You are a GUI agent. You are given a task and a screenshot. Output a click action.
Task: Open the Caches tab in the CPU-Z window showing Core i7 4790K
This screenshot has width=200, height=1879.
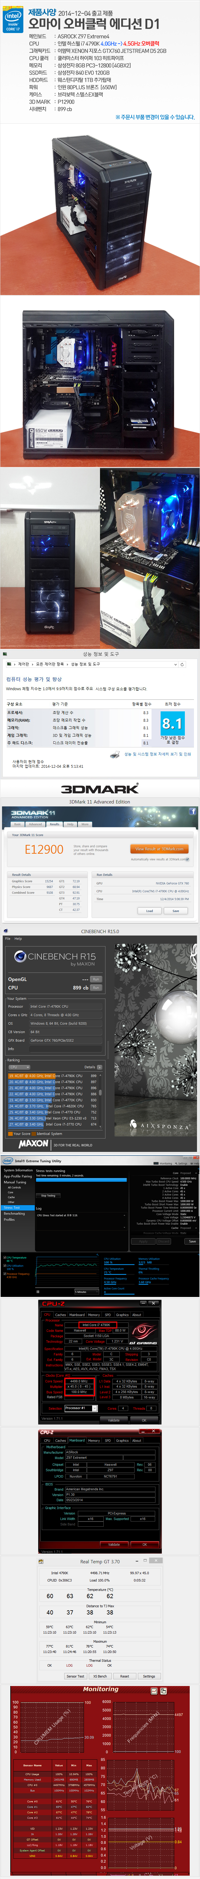click(61, 1315)
